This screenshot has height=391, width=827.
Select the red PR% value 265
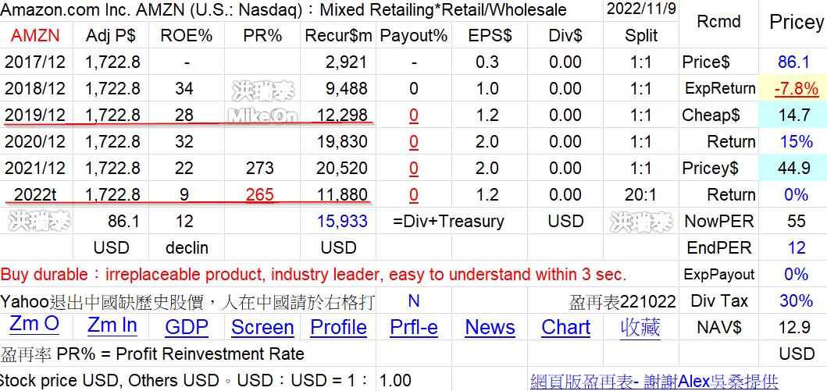point(262,194)
